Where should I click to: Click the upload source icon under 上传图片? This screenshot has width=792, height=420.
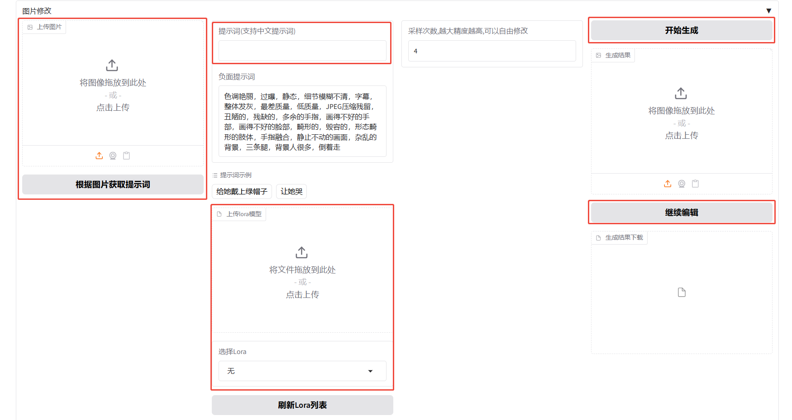click(99, 156)
